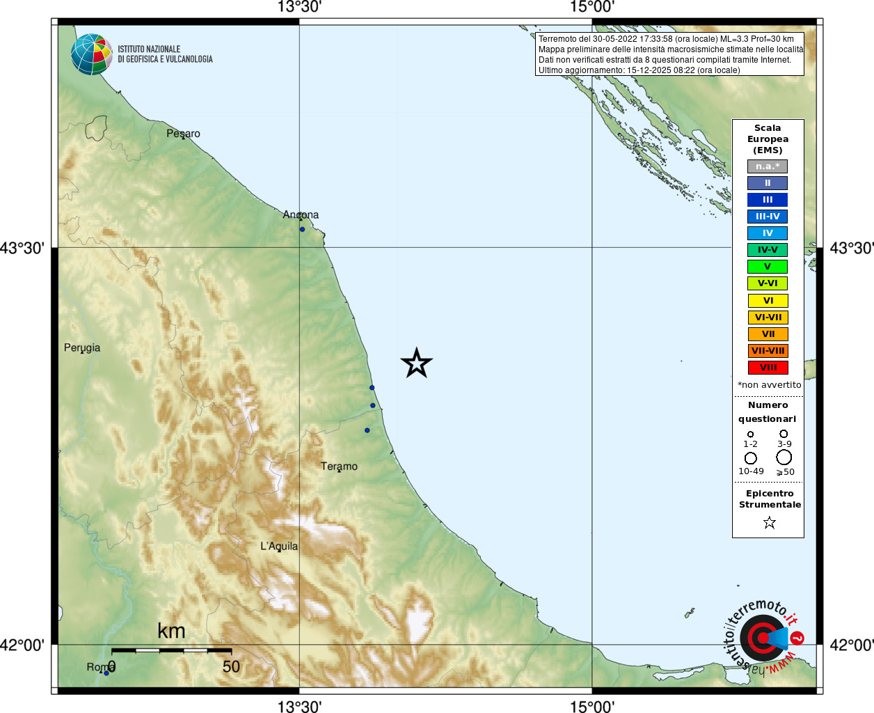The image size is (874, 713).
Task: Click the intensity VI-VII legend swatch
Action: click(x=768, y=318)
